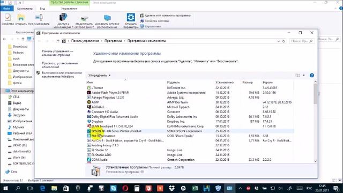Click the search box in Programs window
Image resolution: width=343 pixels, height=193 pixels.
point(302,41)
